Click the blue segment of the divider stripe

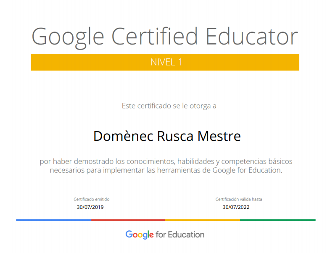coord(53,220)
